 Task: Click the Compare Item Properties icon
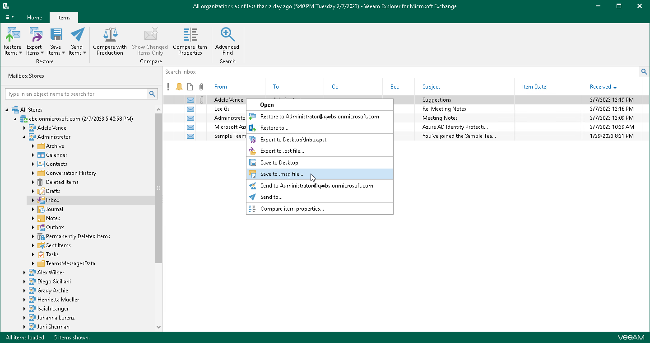coord(190,35)
